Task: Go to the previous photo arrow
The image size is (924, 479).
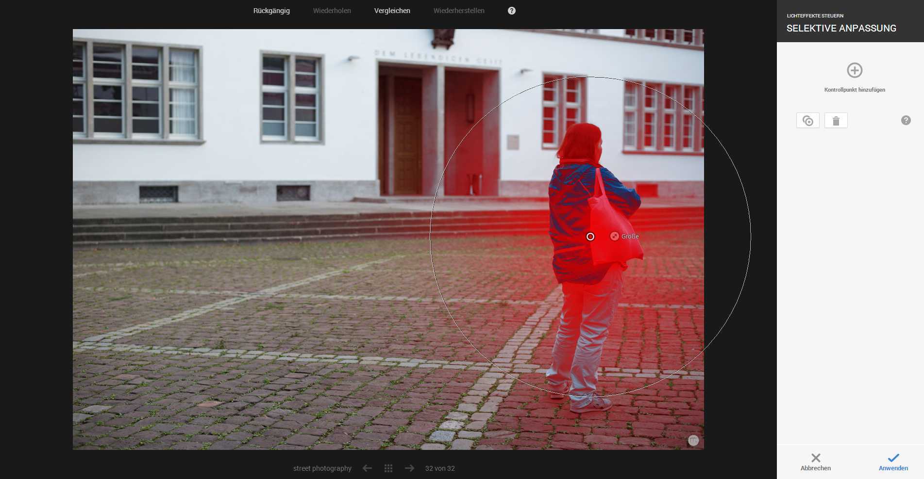Action: (x=367, y=468)
